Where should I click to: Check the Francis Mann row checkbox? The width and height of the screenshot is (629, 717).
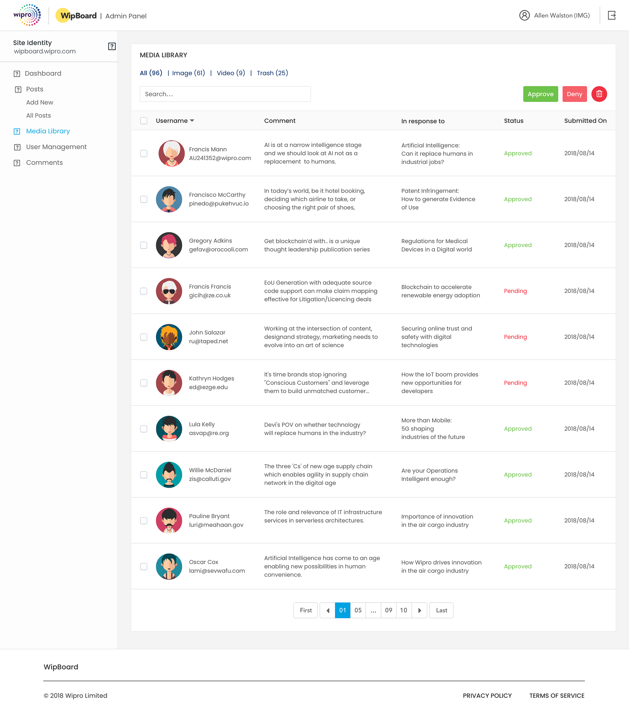[144, 153]
